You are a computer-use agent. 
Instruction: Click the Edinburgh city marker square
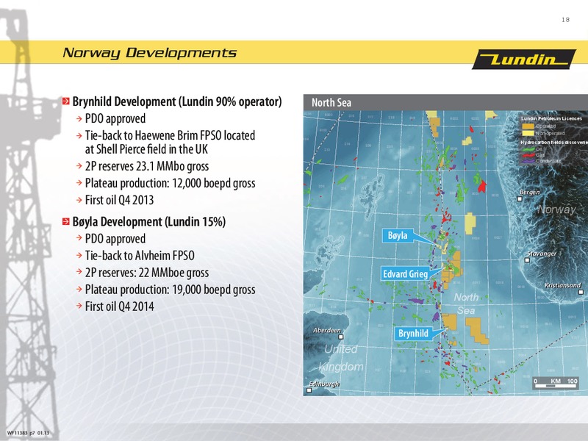click(x=309, y=390)
